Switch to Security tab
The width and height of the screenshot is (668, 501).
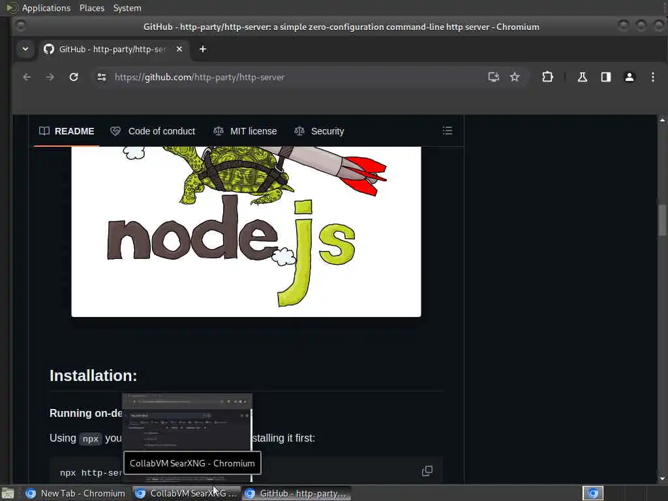[x=319, y=131]
